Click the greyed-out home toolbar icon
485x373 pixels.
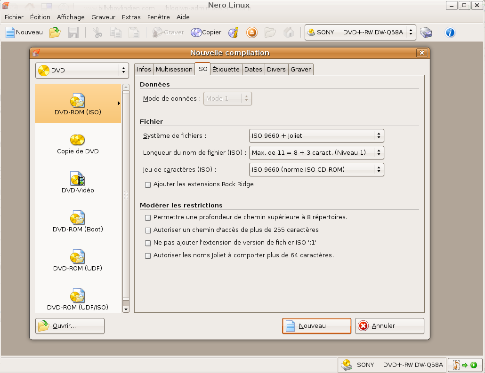coord(289,32)
